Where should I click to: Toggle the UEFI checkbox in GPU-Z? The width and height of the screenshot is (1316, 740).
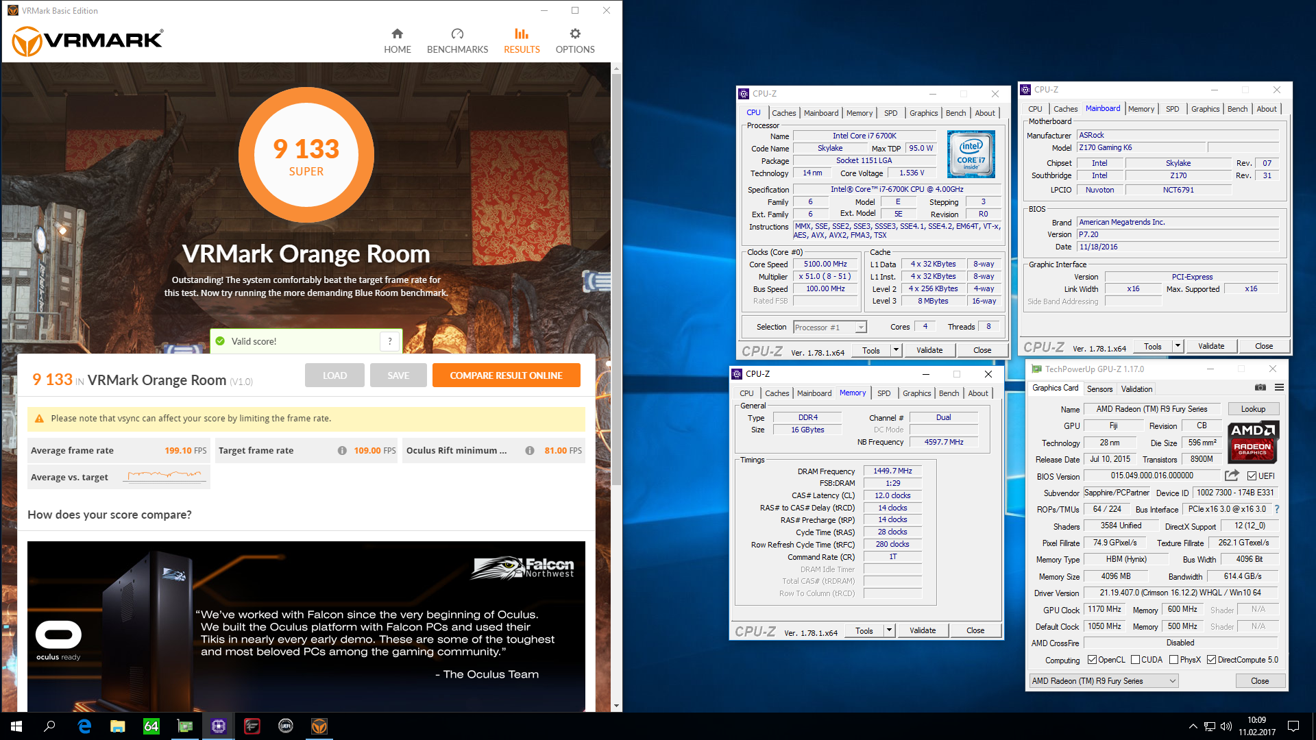(x=1252, y=476)
